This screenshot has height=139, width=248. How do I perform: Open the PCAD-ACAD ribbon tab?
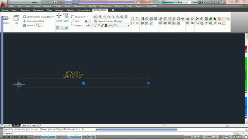[x=100, y=10]
